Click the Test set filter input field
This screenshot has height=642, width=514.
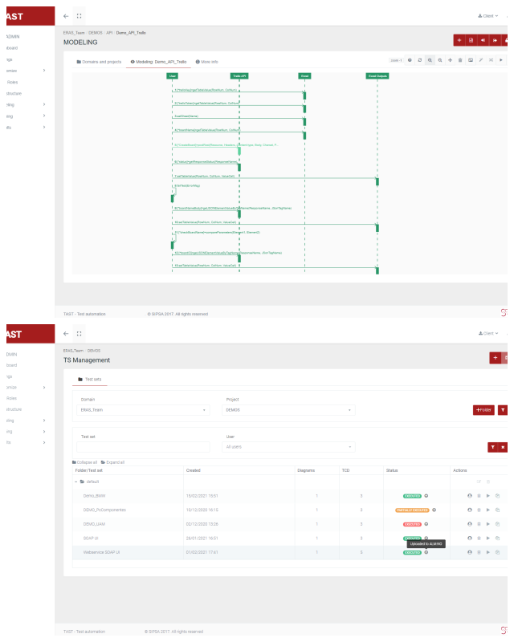[144, 446]
